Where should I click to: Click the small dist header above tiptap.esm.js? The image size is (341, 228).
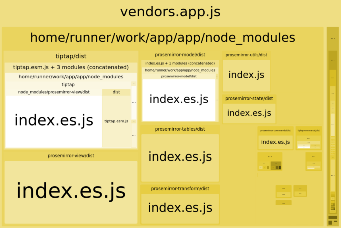116,92
